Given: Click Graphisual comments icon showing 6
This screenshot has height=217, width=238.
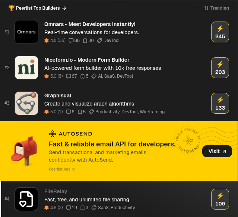Looking at the screenshot, I should point(69,112).
